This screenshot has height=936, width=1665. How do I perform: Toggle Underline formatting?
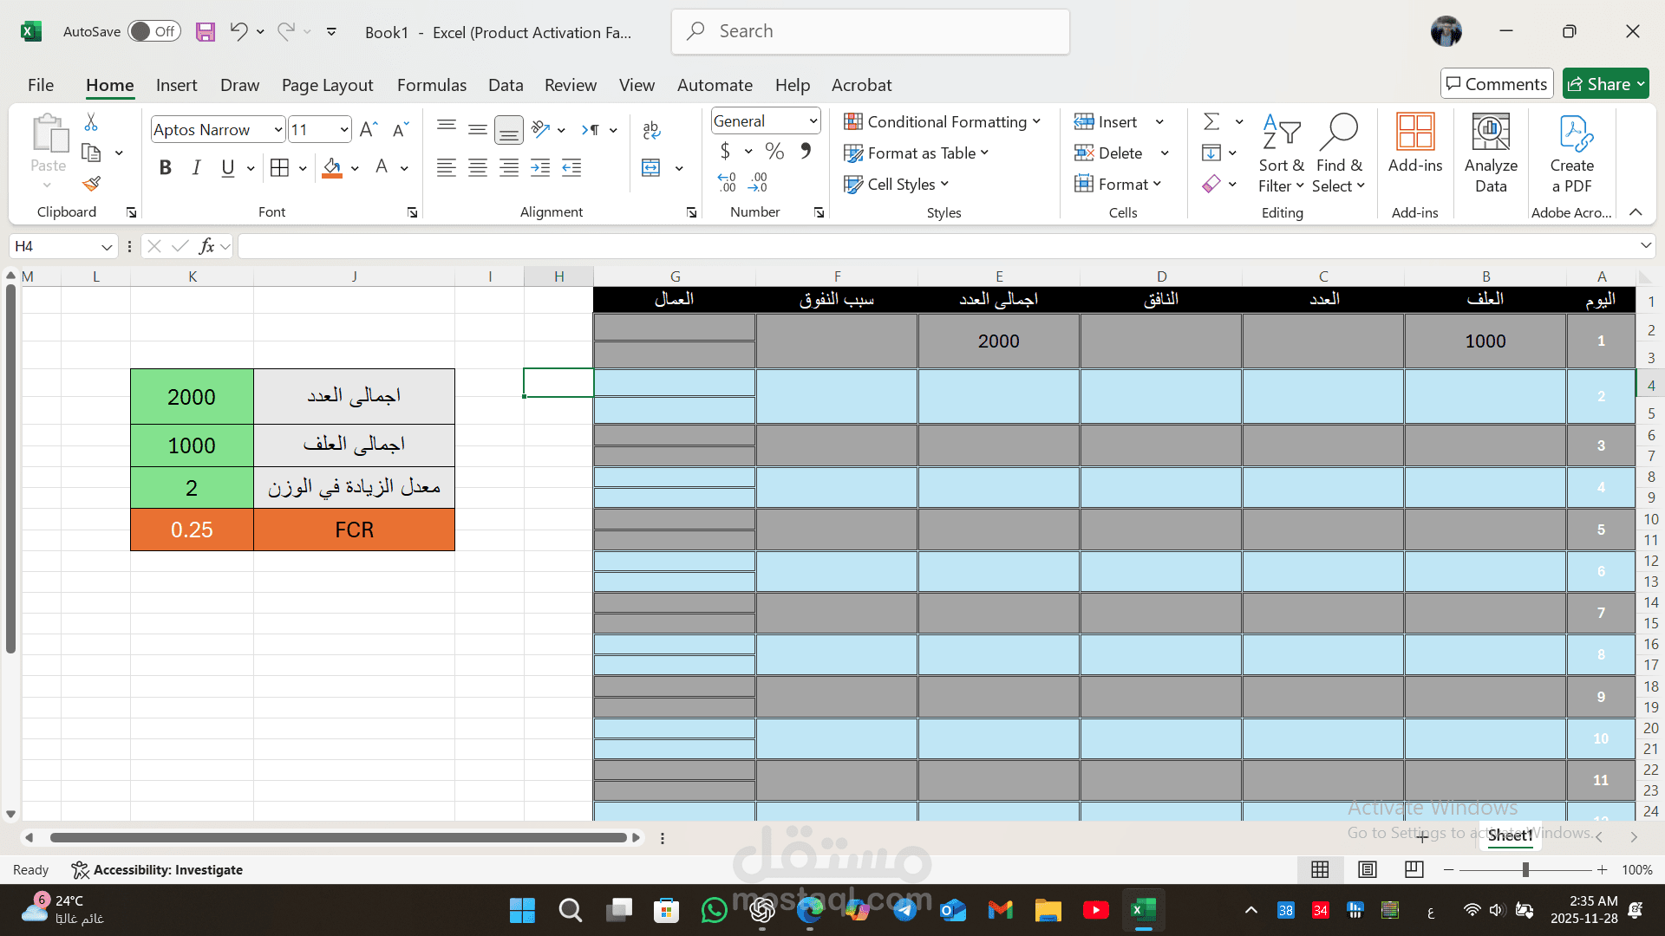(227, 167)
